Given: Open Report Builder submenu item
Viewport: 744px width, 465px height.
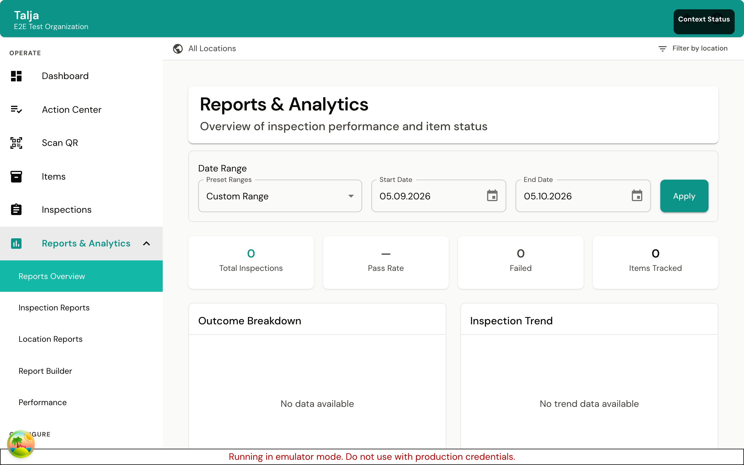Looking at the screenshot, I should (x=81, y=371).
